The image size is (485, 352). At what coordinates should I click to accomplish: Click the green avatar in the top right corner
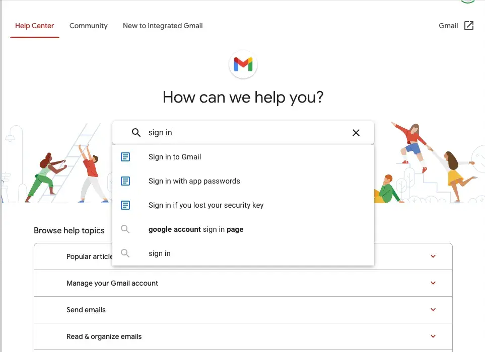coord(467,2)
